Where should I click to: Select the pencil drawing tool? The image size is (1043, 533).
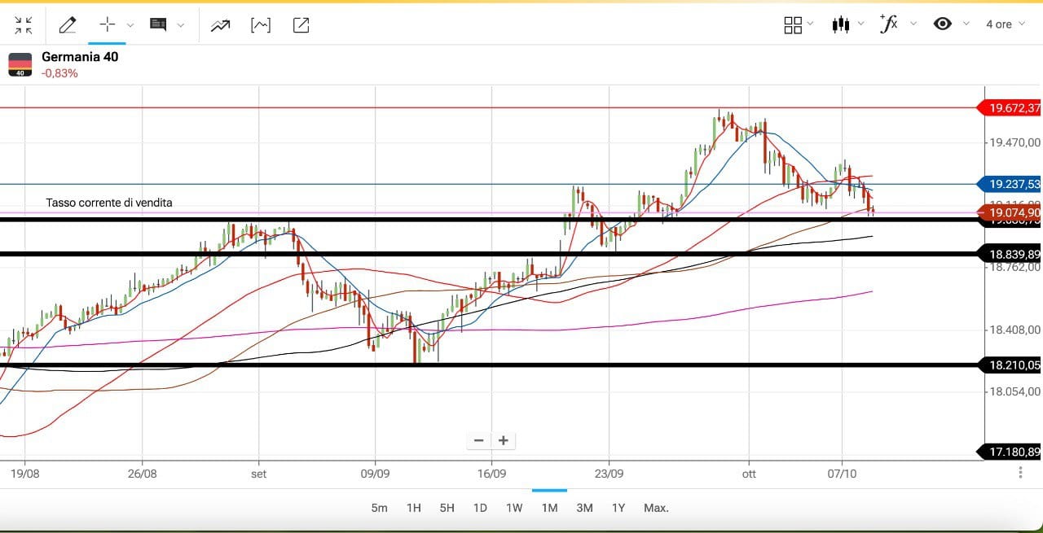(x=68, y=25)
